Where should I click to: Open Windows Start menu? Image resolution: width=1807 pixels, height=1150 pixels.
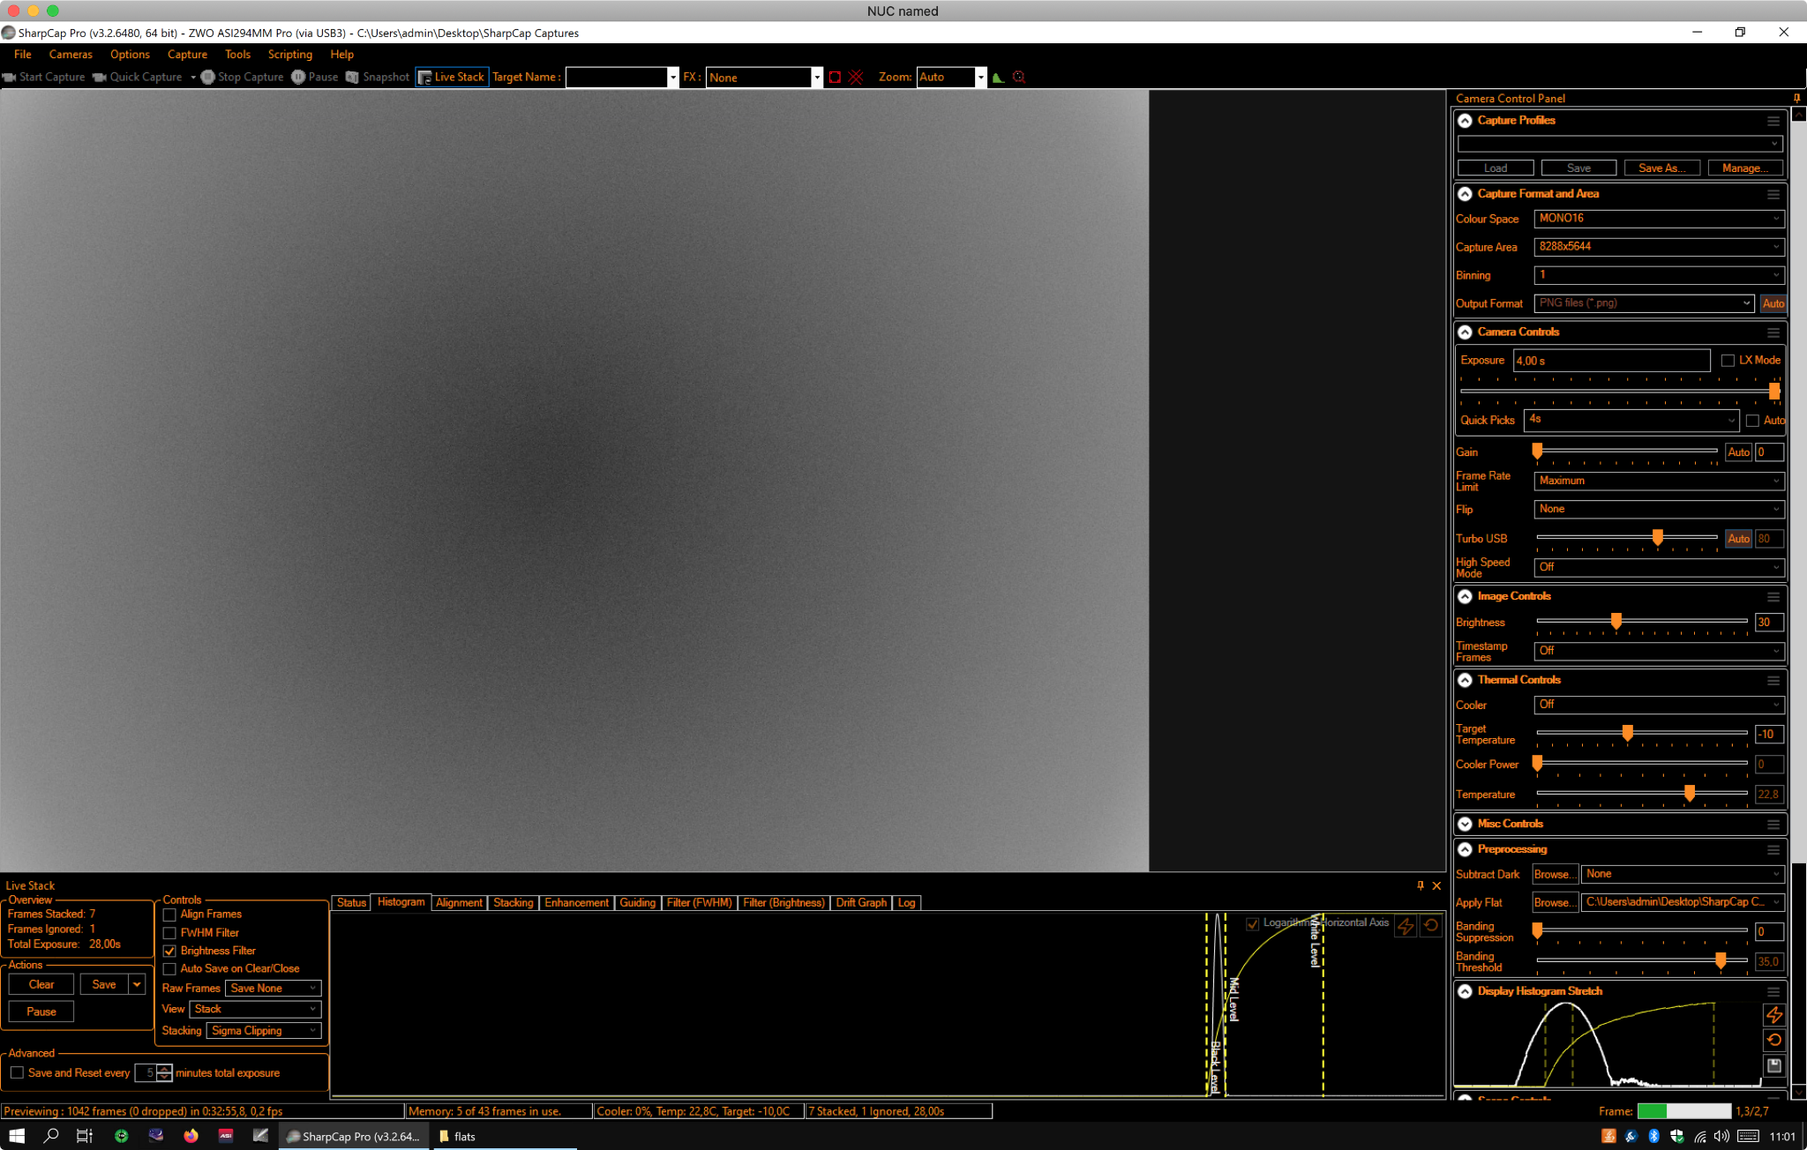click(17, 1136)
